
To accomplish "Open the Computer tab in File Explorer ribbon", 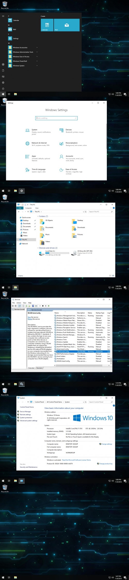I will pyautogui.click(x=28, y=208).
